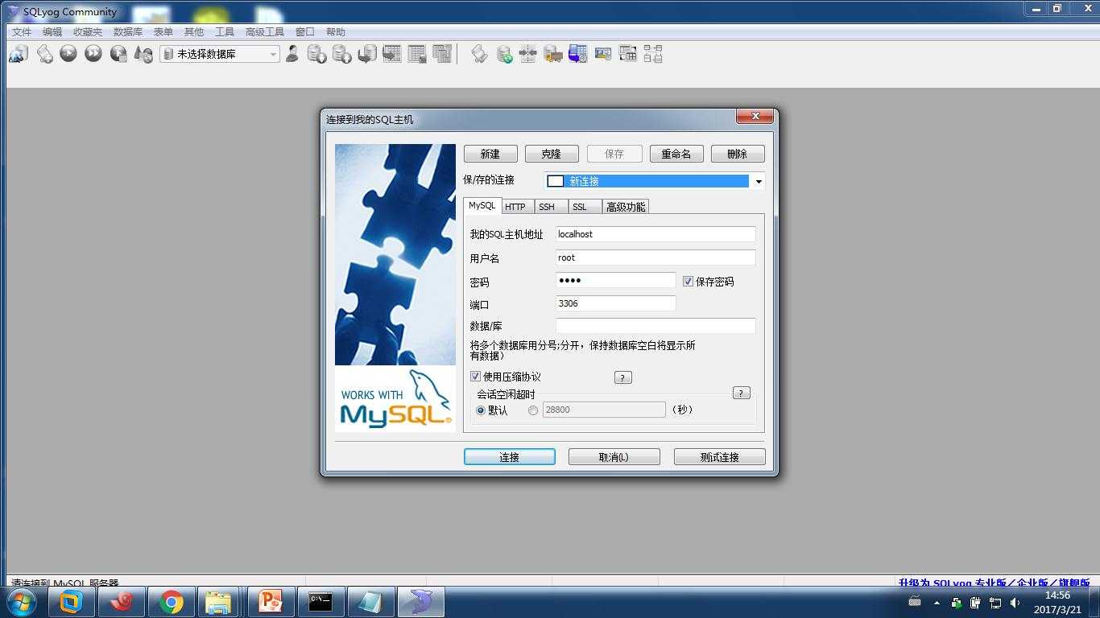1100x618 pixels.
Task: Click the new query editor toolbar icon
Action: [x=44, y=54]
